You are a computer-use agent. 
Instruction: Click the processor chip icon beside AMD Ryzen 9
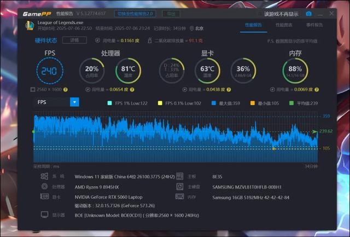click(x=44, y=186)
